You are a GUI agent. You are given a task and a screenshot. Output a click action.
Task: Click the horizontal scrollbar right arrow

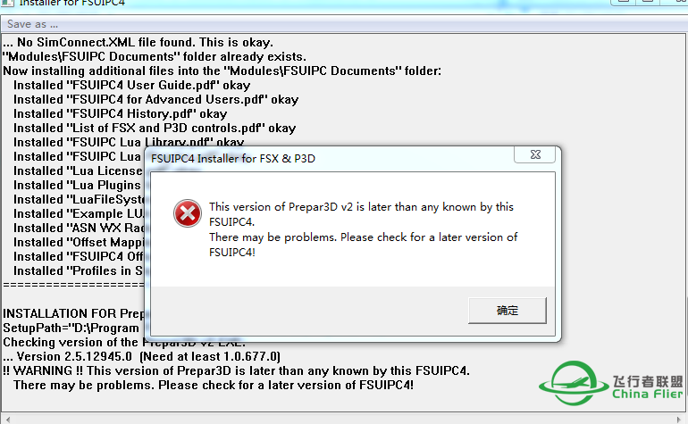pyautogui.click(x=680, y=420)
